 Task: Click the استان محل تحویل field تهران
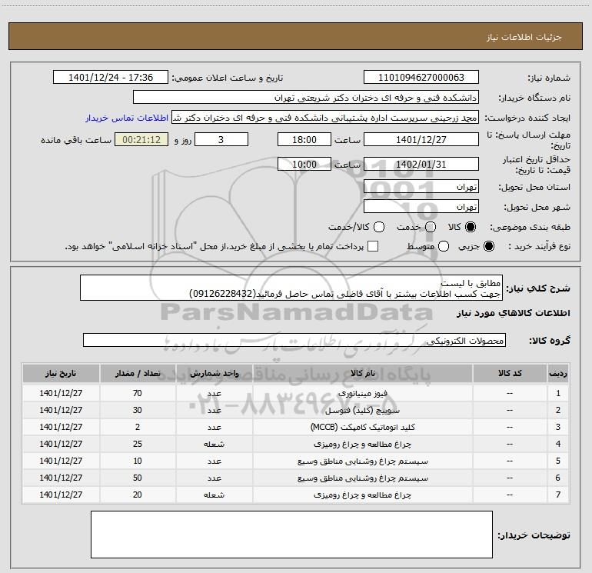tap(421, 187)
